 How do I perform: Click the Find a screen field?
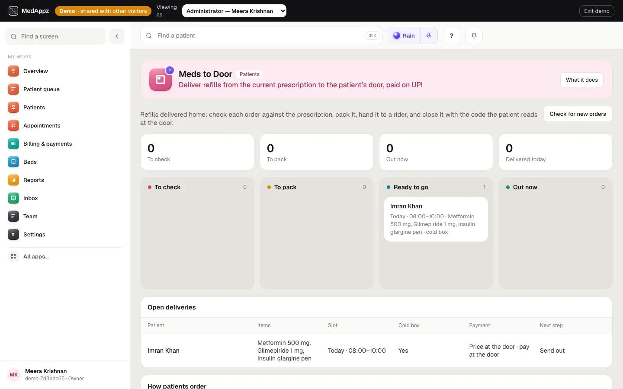pyautogui.click(x=55, y=36)
